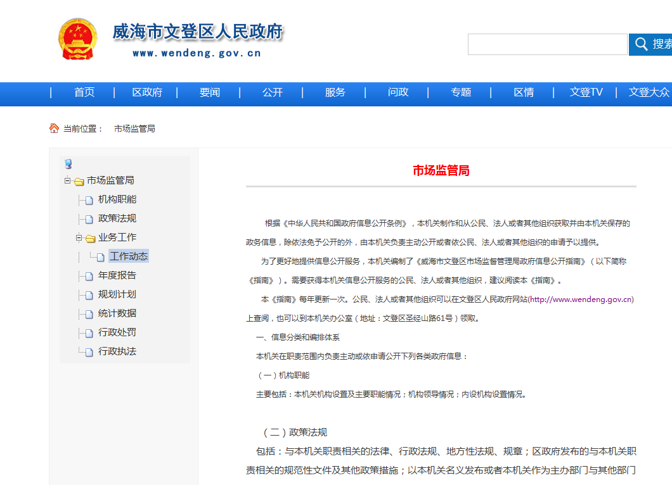
Task: Click the page icon beside 行政处罚
Action: (89, 333)
